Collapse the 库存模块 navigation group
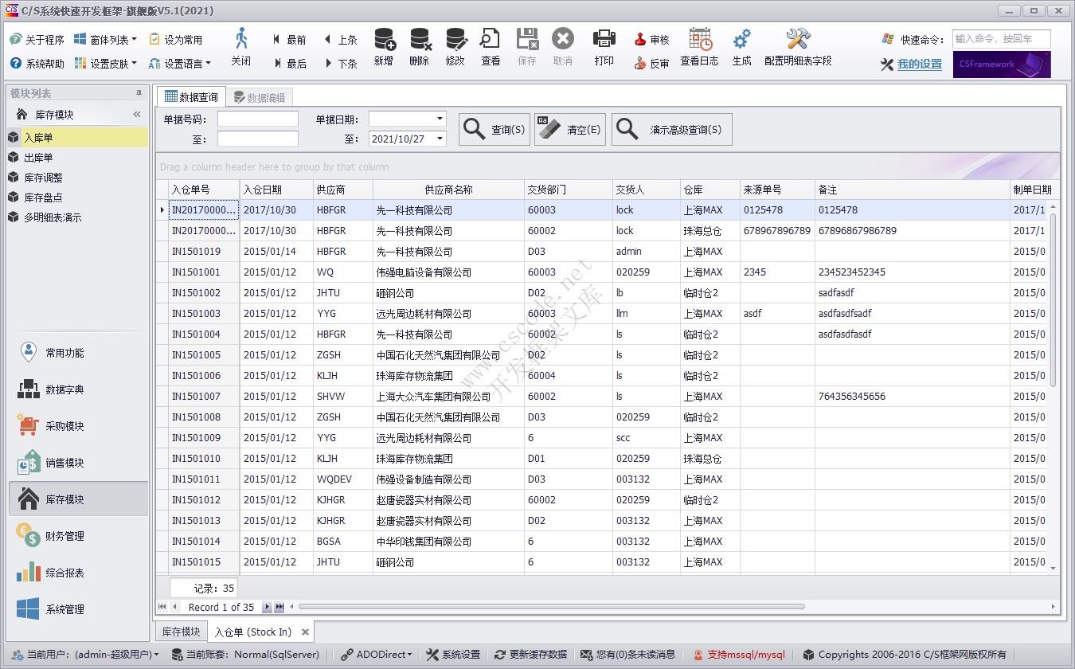The width and height of the screenshot is (1075, 669). [137, 115]
